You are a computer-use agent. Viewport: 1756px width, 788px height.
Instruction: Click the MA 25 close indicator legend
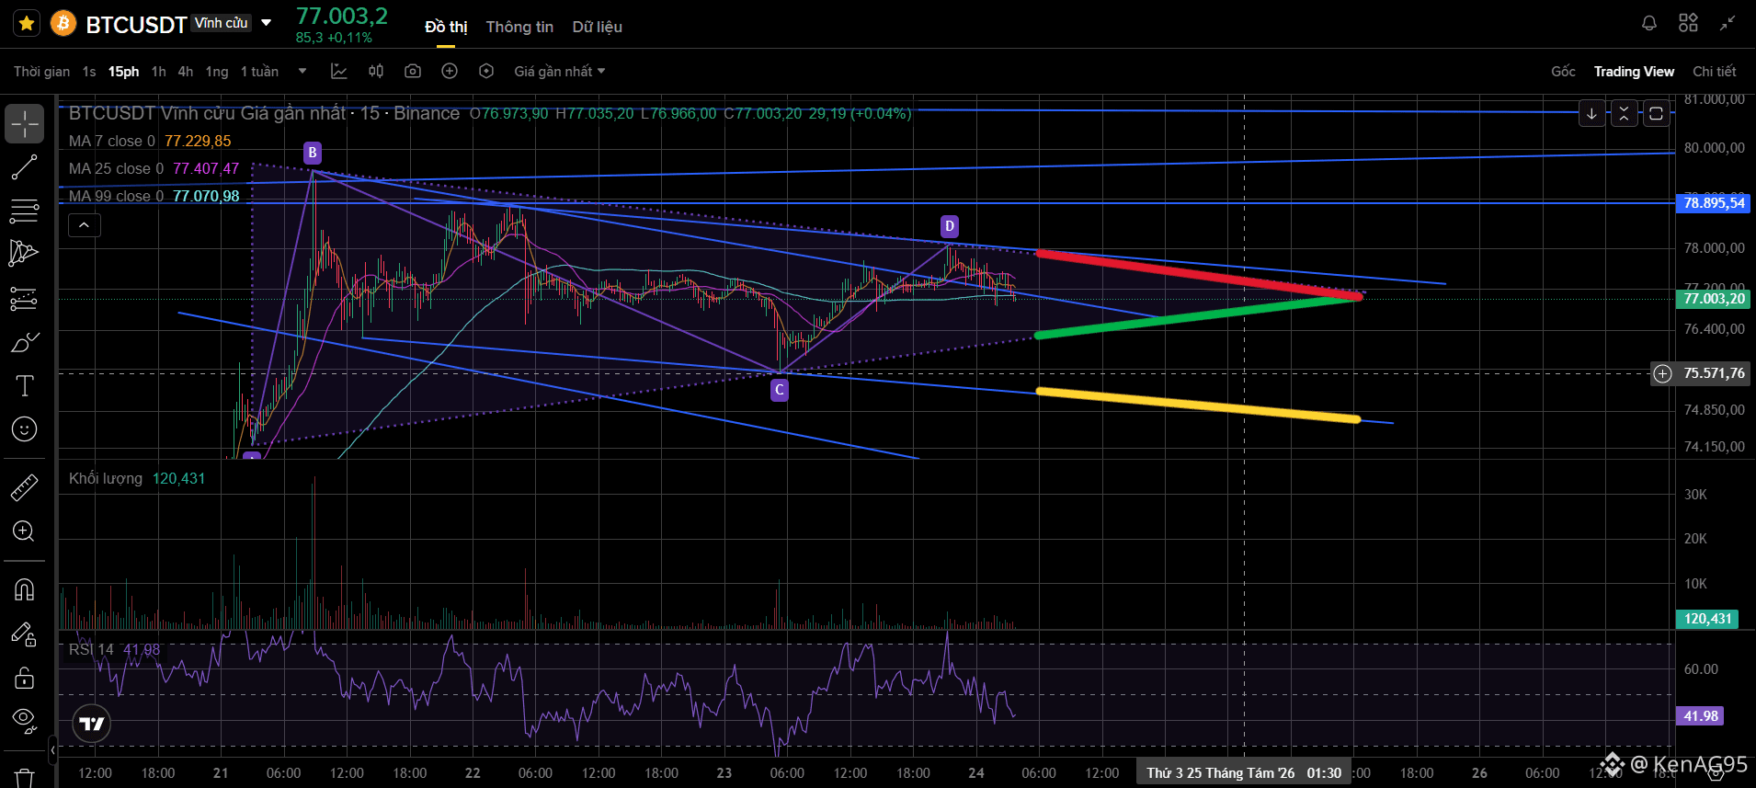154,168
